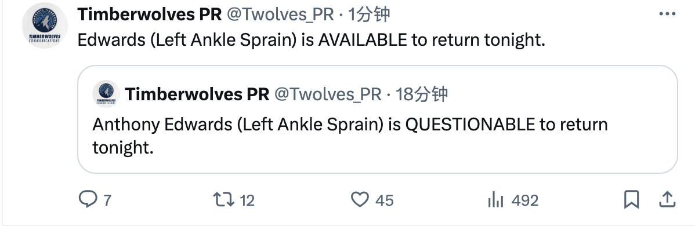Click the AVAILABLE to return tweet text
Screen dimensions: 695x226
point(311,41)
